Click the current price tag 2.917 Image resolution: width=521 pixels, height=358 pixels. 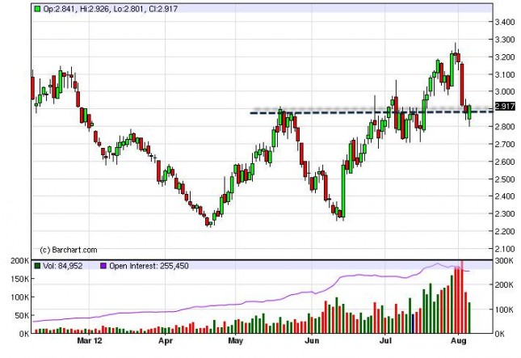505,107
